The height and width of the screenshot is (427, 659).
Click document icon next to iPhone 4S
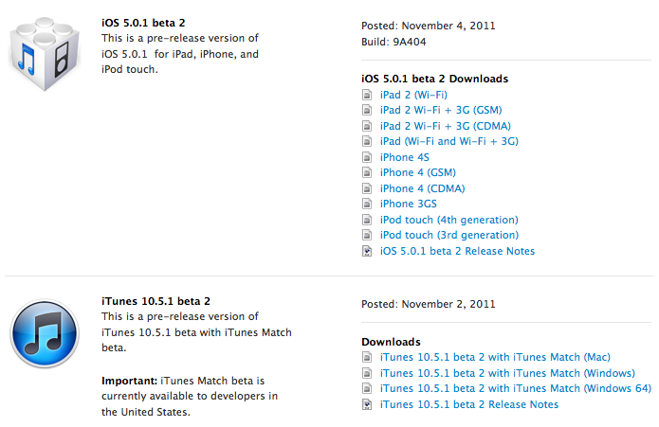pyautogui.click(x=368, y=157)
